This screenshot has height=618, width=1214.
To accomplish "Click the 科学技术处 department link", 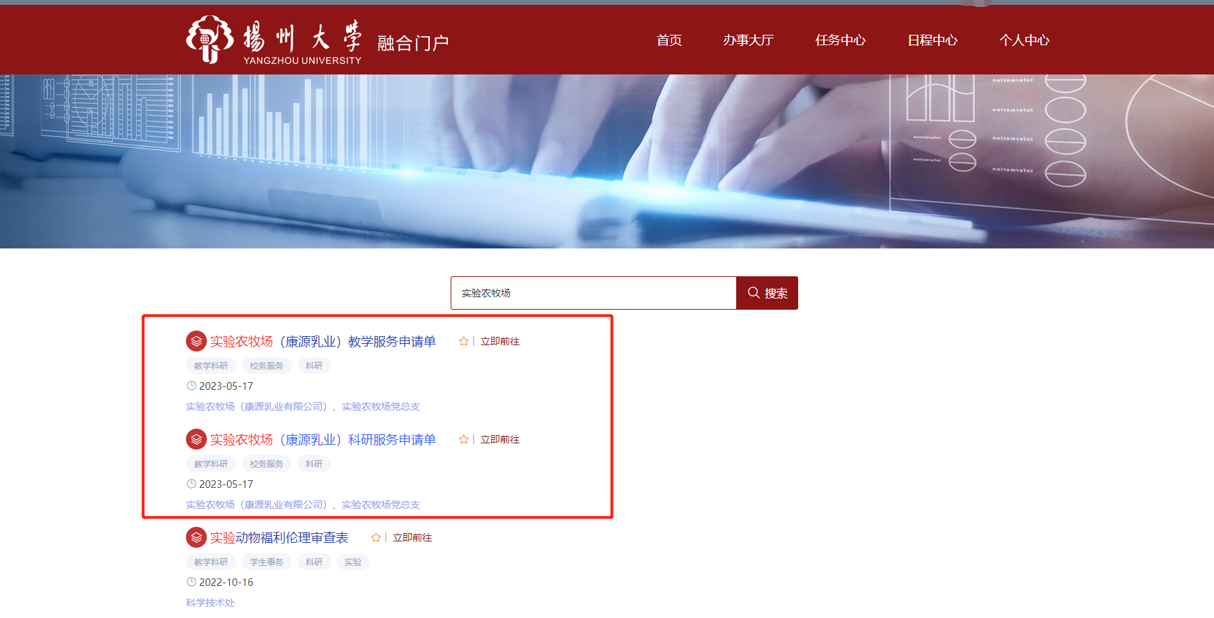I will [210, 603].
